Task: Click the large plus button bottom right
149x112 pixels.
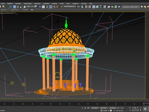Action: tap(145, 109)
